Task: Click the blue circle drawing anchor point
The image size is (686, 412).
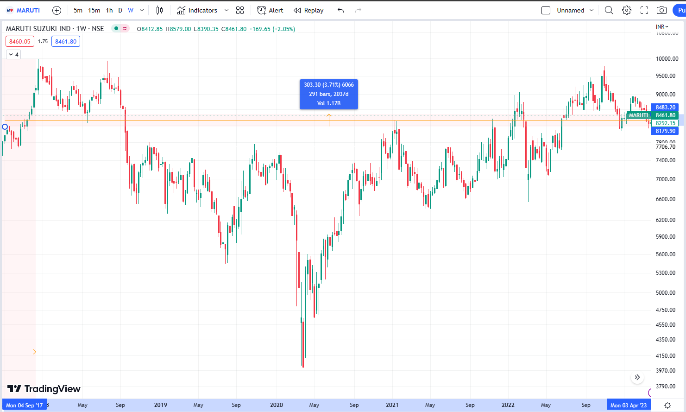Action: coord(5,127)
